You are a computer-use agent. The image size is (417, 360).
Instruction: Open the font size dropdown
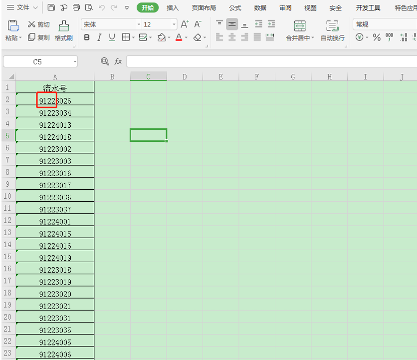(174, 24)
